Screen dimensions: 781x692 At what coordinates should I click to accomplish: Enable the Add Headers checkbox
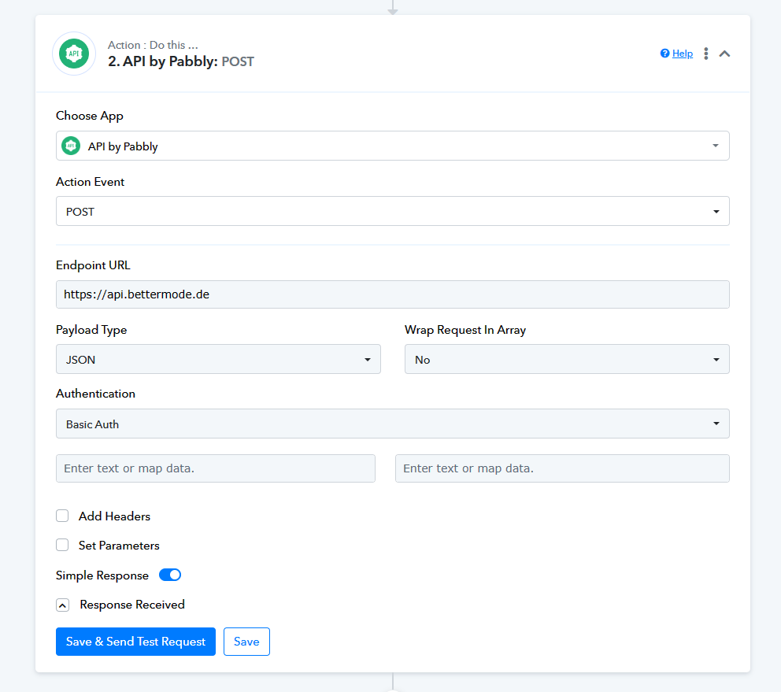point(62,516)
